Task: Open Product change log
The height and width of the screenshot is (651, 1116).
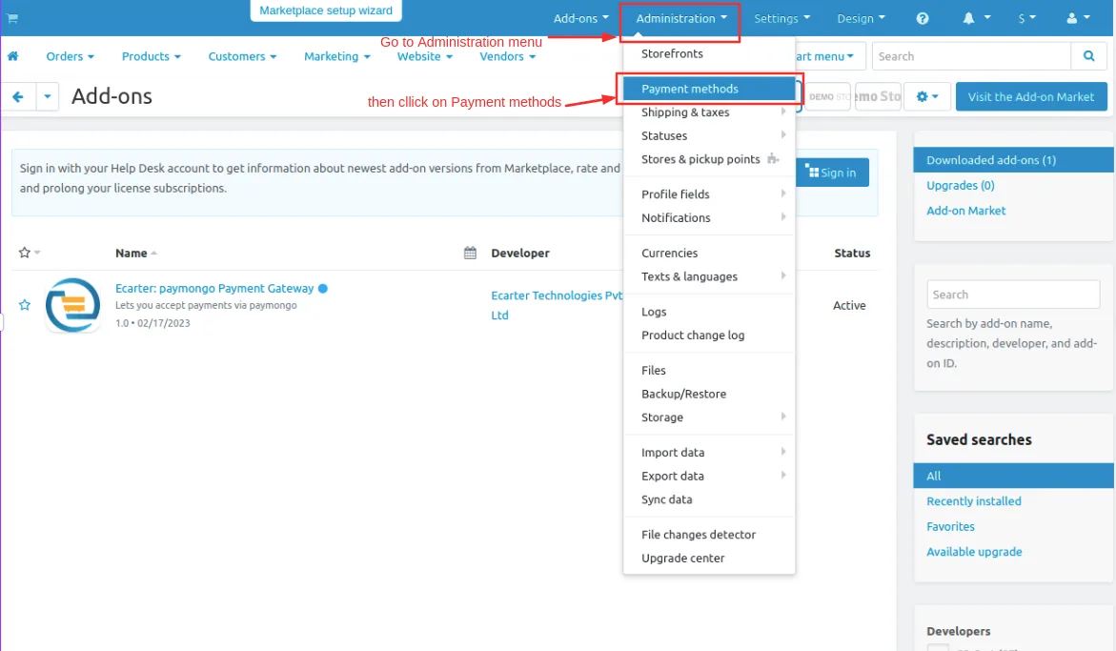Action: pos(709,336)
